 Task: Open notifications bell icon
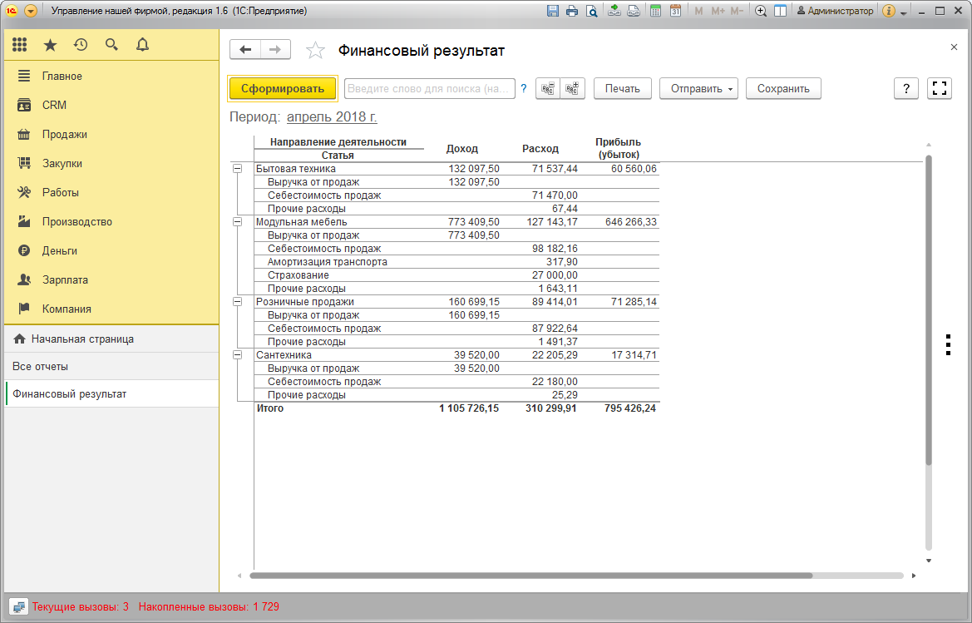tap(142, 45)
